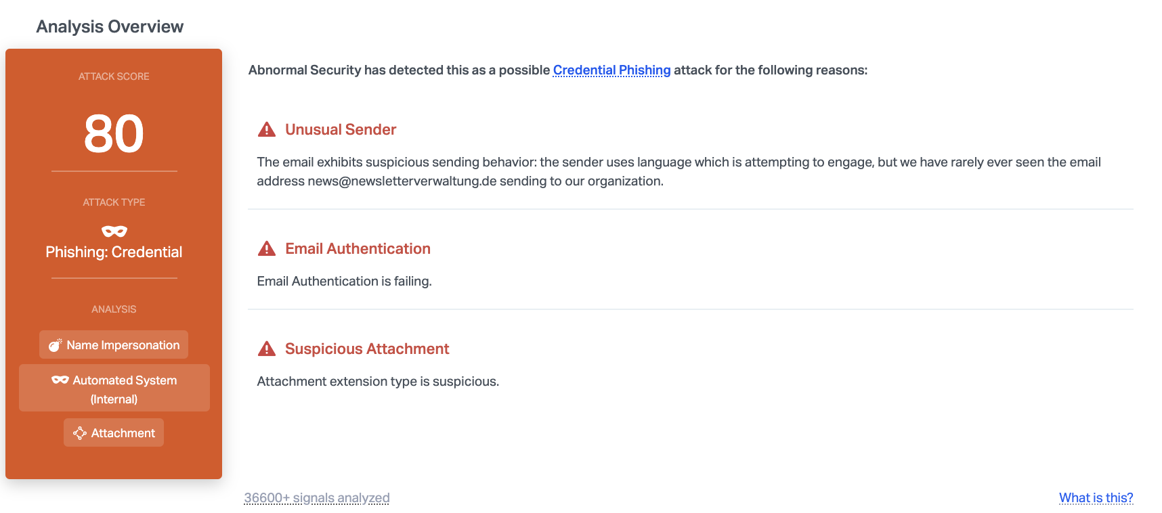Screen dimensions: 1162x513
Task: Click the Unusual Sender warning triangle icon
Action: 267,129
